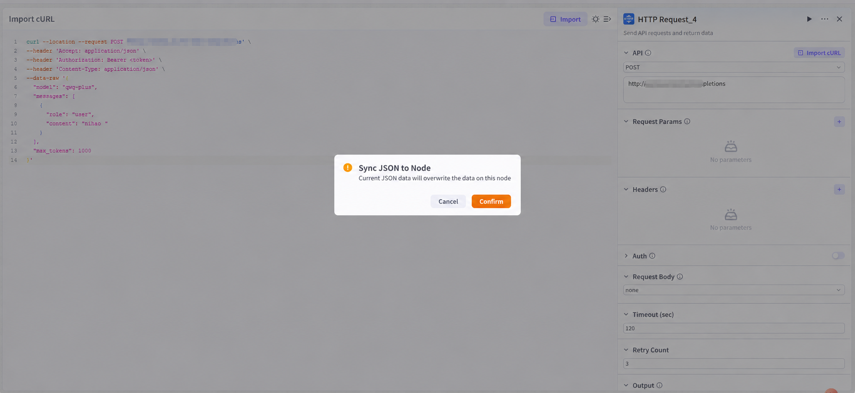Click the "max_tokens": 1000 line

tap(62, 151)
